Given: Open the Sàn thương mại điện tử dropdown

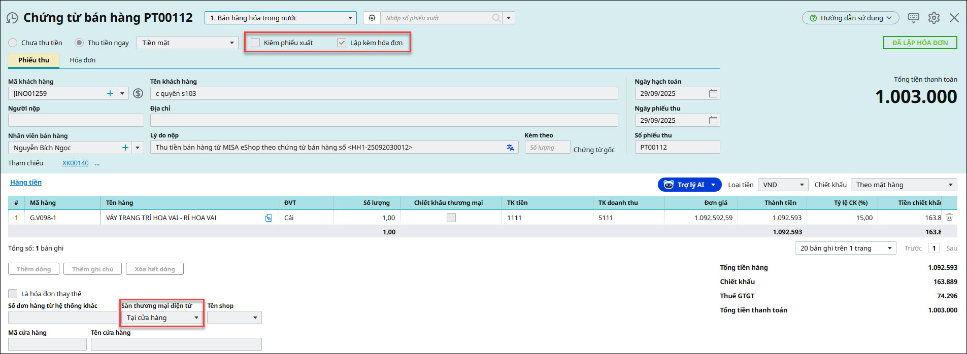Looking at the screenshot, I should [x=162, y=318].
